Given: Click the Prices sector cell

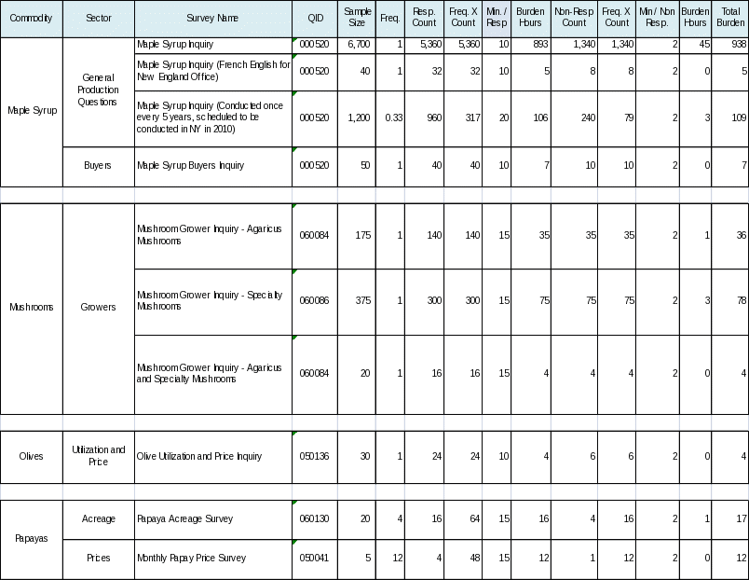Looking at the screenshot, I should click(x=99, y=559).
